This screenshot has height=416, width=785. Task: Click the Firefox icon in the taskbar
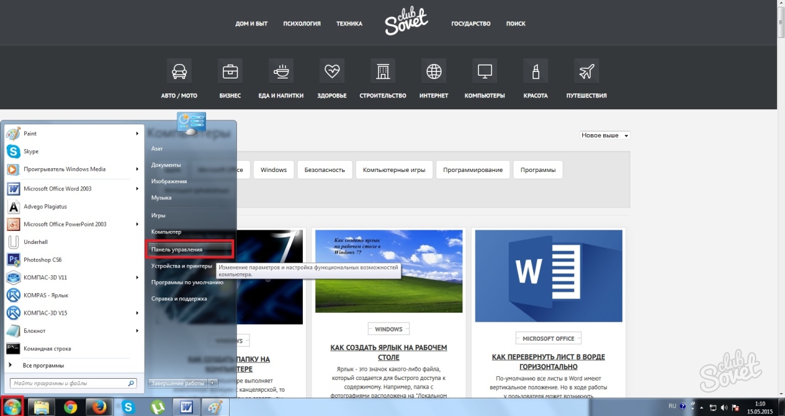coord(97,407)
